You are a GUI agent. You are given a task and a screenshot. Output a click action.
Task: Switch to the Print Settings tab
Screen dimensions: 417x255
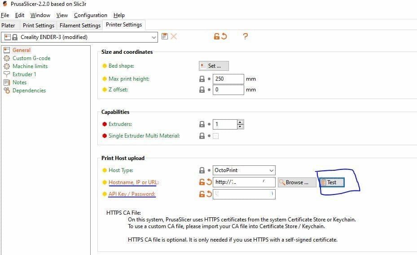(39, 26)
